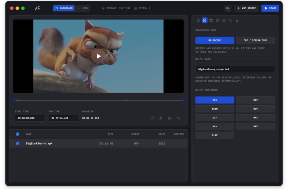Select the crop tool icon

[x=178, y=118]
